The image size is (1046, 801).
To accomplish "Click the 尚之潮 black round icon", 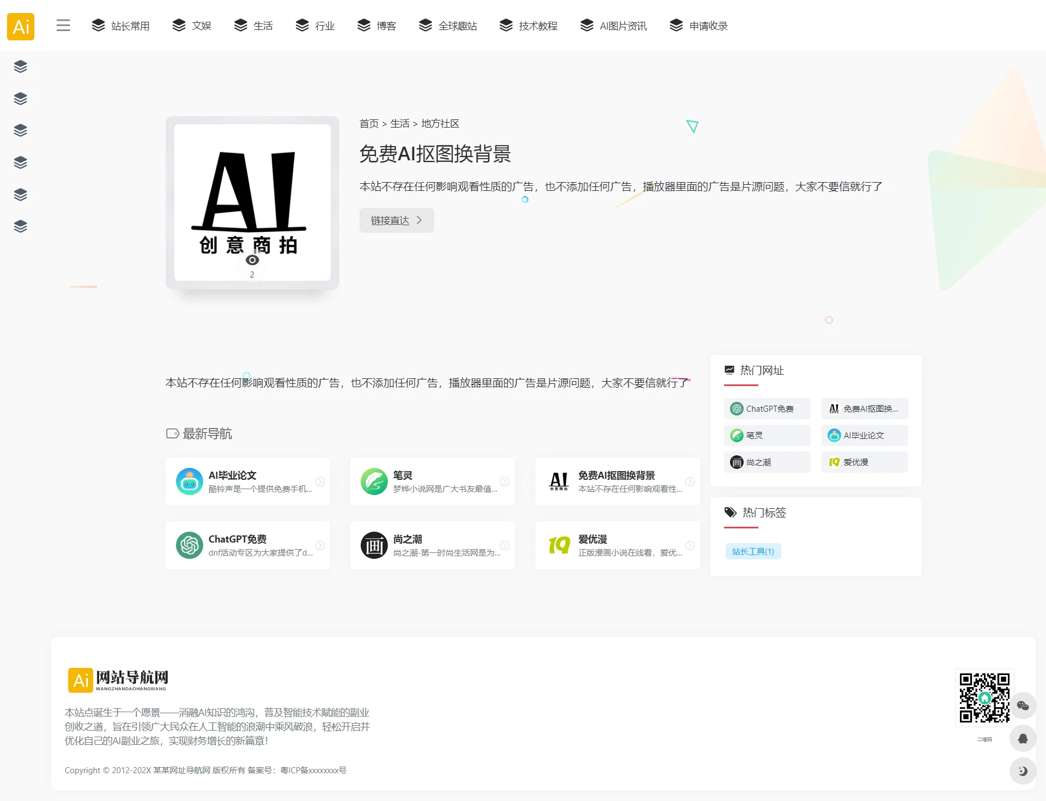I will pos(374,545).
